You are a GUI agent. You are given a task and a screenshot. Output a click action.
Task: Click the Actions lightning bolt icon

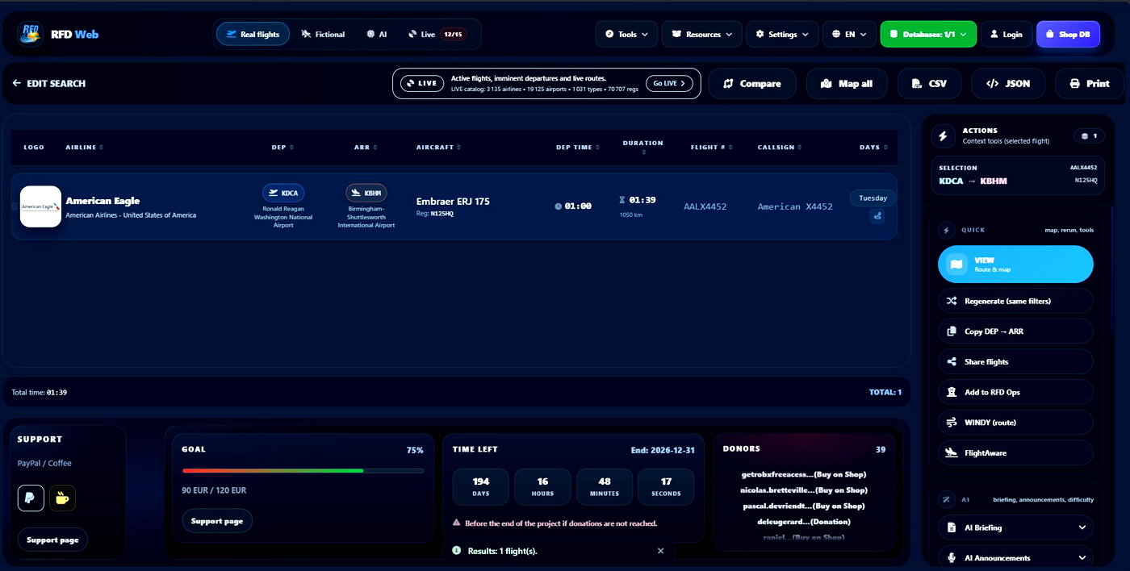pyautogui.click(x=944, y=136)
